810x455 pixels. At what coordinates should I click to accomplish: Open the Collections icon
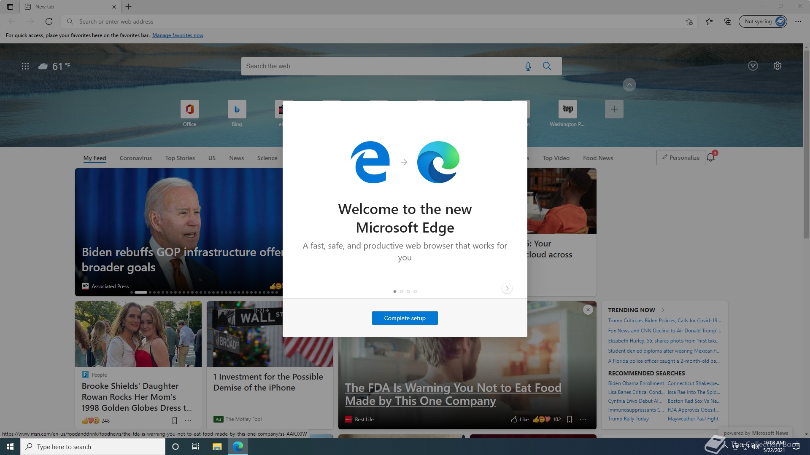728,21
